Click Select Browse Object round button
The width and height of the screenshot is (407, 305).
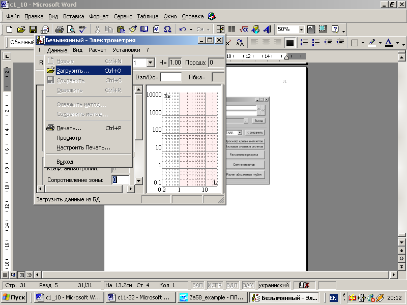[401, 259]
